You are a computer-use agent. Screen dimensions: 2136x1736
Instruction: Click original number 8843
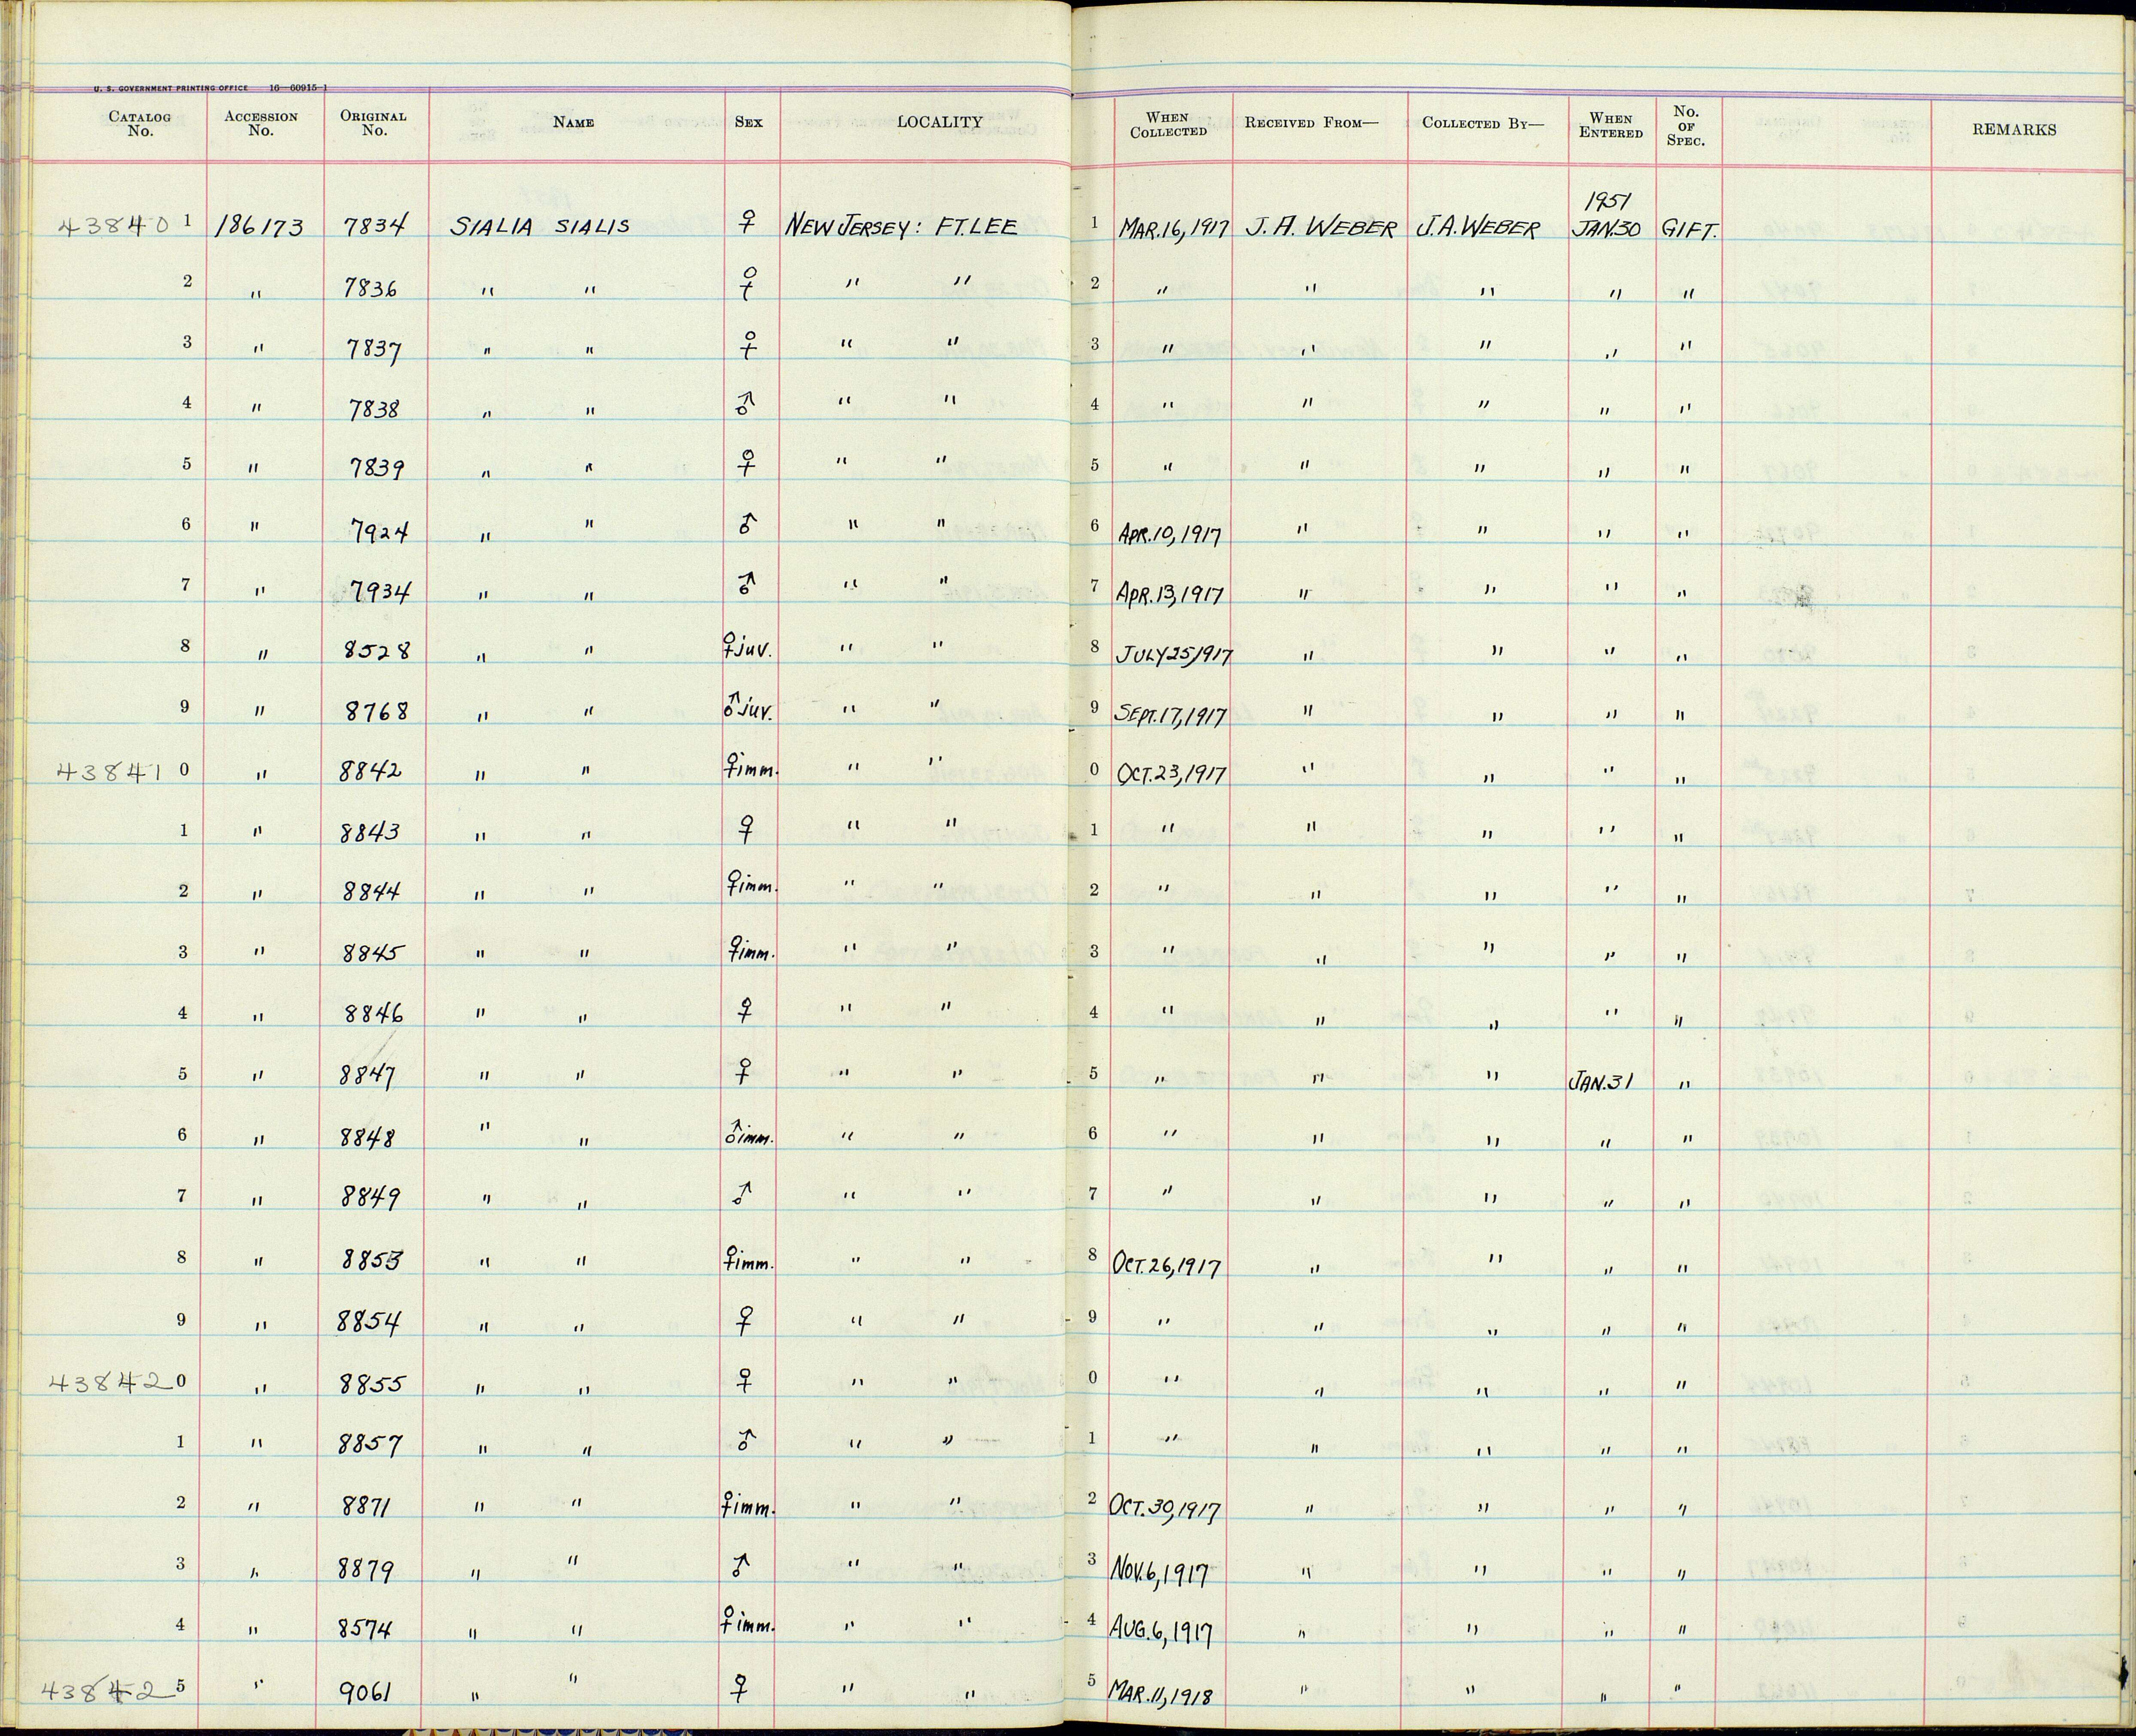tap(371, 832)
